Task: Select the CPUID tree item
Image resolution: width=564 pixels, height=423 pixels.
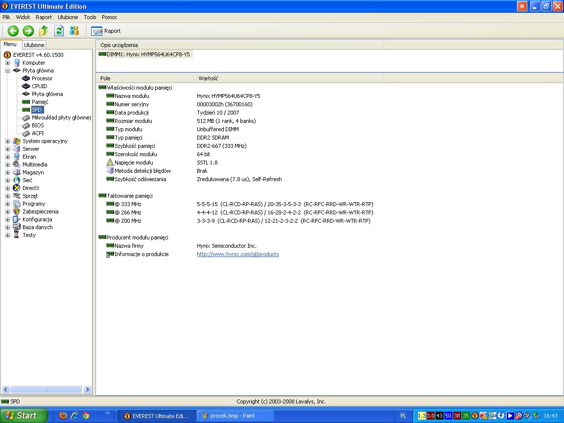Action: pyautogui.click(x=39, y=86)
